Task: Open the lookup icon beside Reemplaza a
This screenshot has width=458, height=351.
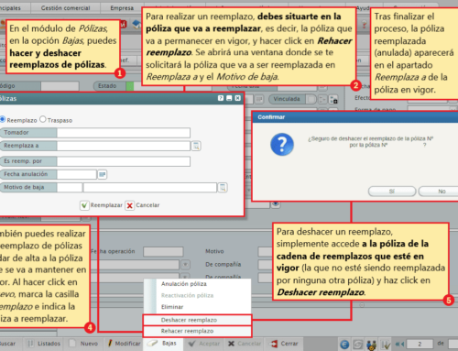Action: [x=196, y=146]
